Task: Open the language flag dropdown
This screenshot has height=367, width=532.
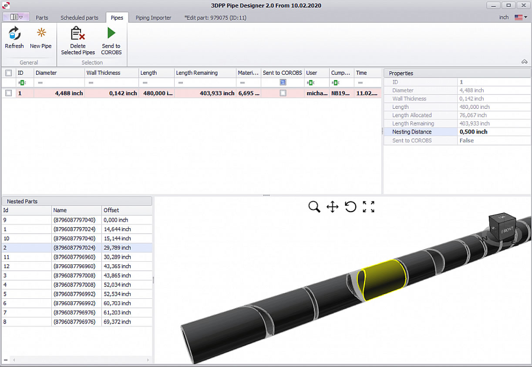Action: (520, 17)
